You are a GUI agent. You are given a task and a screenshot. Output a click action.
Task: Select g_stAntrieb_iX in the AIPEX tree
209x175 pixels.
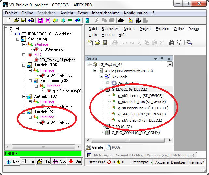[x=58, y=122]
